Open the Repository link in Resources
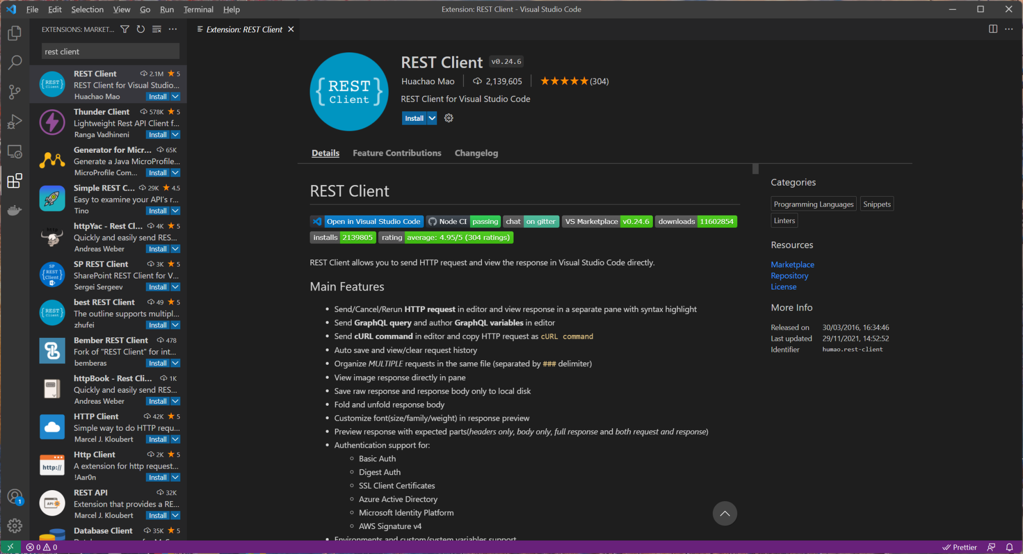This screenshot has width=1023, height=554. pos(789,275)
